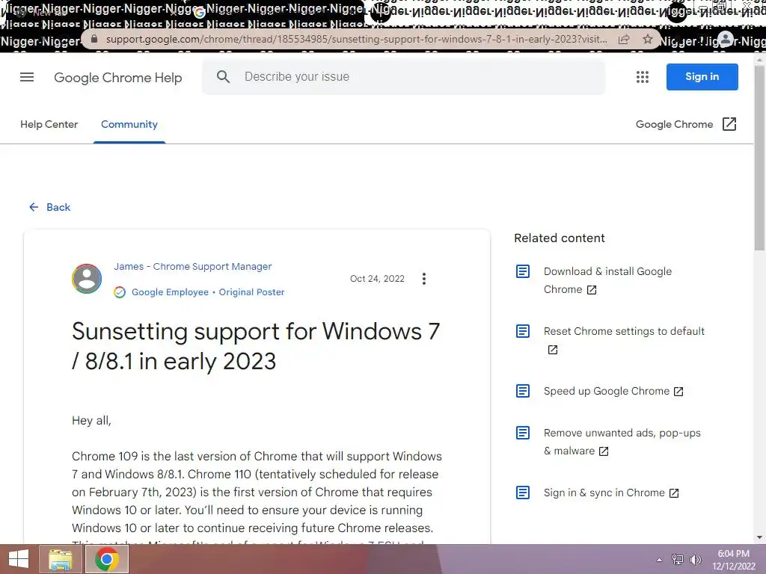Click the Hey all, greeting text
Image resolution: width=766 pixels, height=574 pixels.
click(x=91, y=421)
